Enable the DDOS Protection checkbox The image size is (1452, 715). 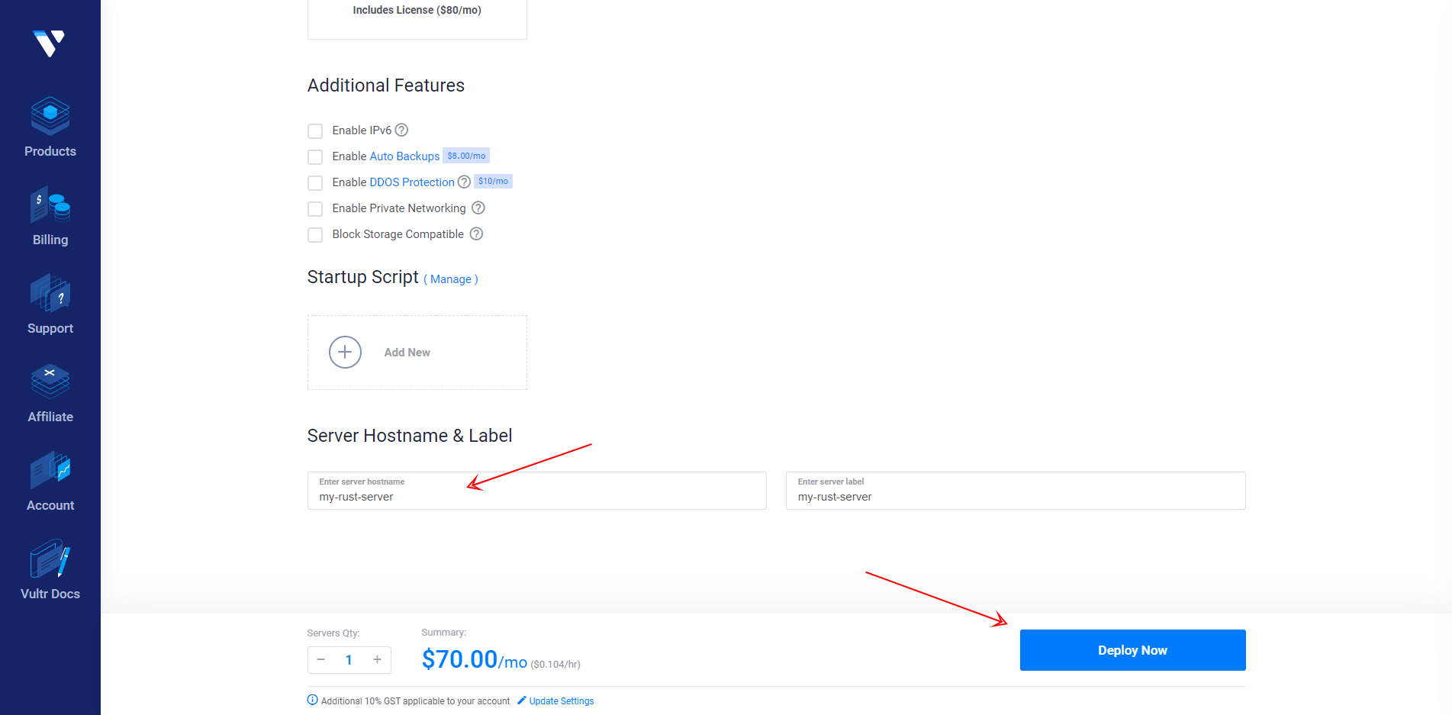(315, 183)
